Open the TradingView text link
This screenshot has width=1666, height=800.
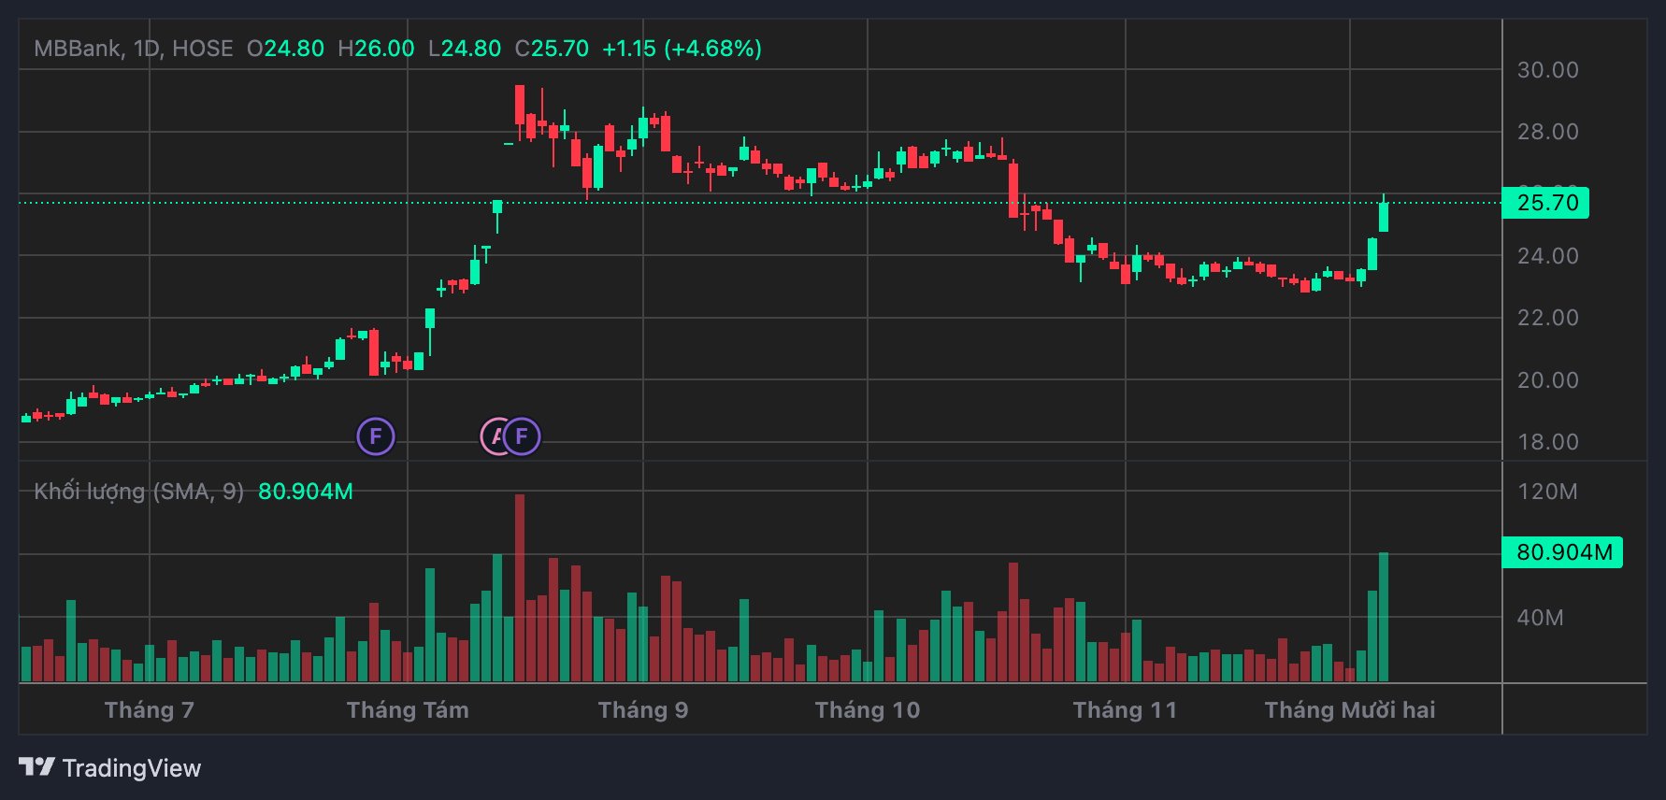131,768
